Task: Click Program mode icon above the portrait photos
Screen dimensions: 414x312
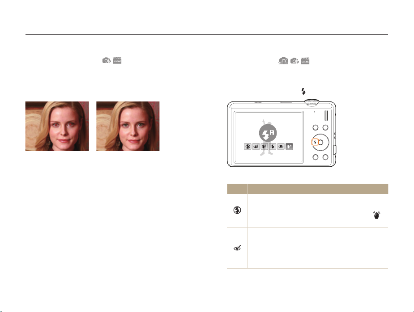Action: click(107, 60)
